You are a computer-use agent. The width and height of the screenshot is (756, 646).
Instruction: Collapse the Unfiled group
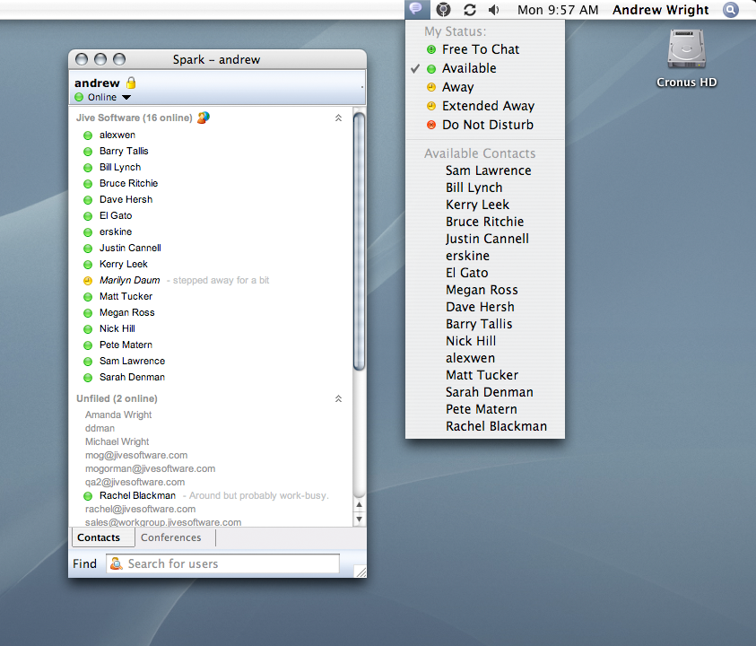[x=338, y=398]
